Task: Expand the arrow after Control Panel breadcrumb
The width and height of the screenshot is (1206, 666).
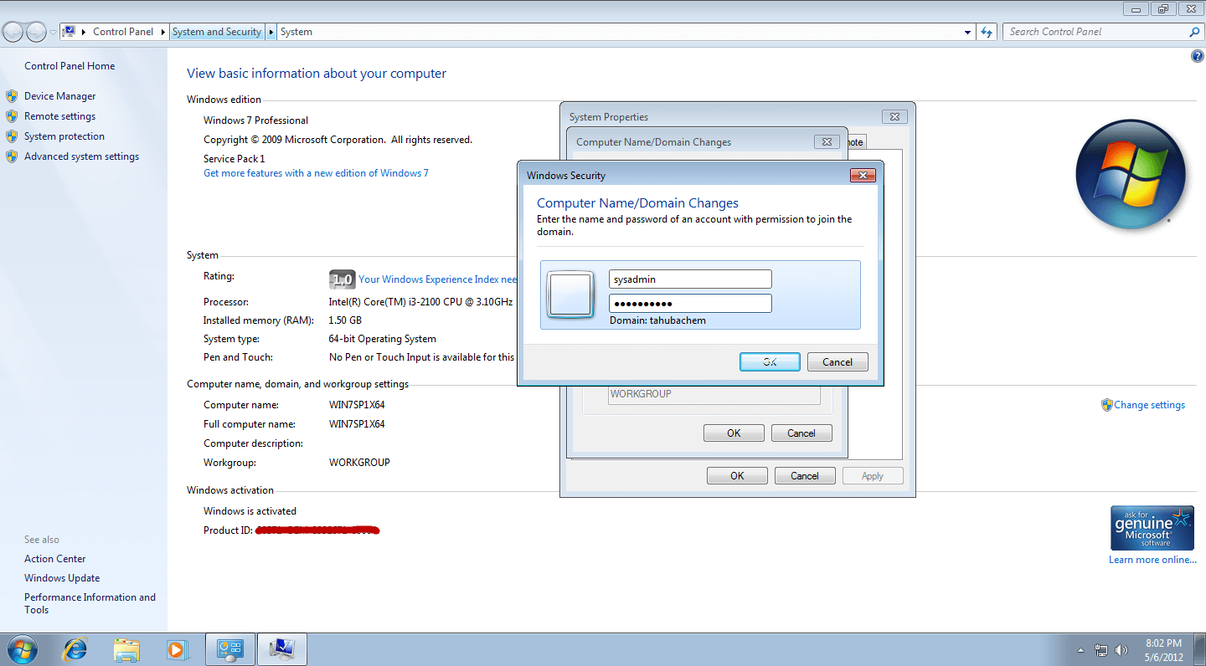Action: point(162,32)
